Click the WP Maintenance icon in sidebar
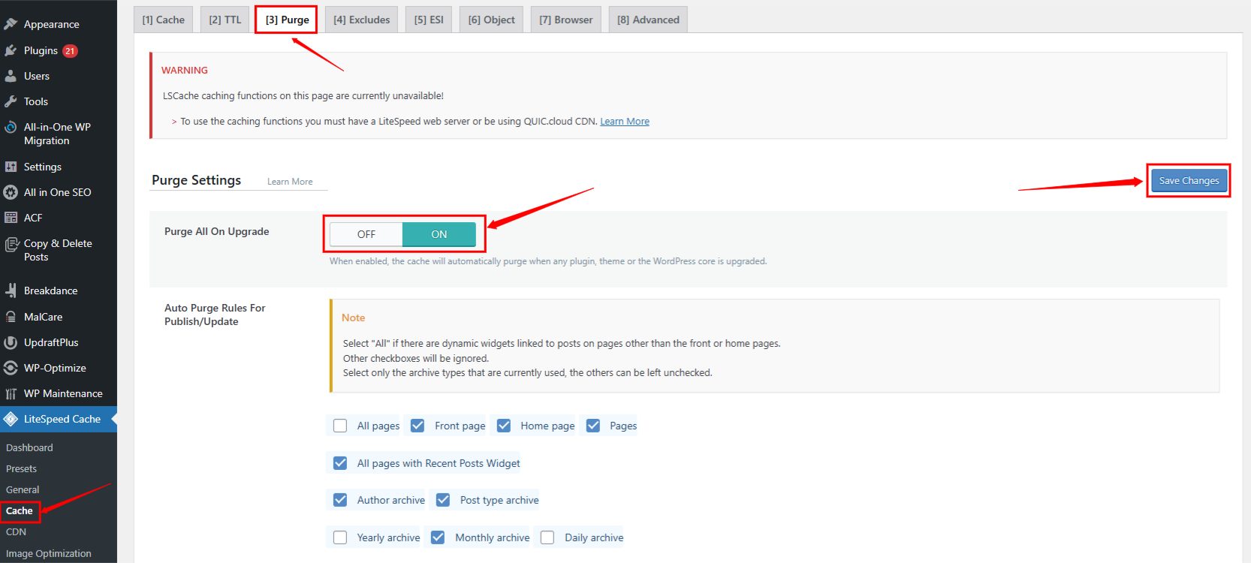Image resolution: width=1251 pixels, height=563 pixels. click(11, 393)
